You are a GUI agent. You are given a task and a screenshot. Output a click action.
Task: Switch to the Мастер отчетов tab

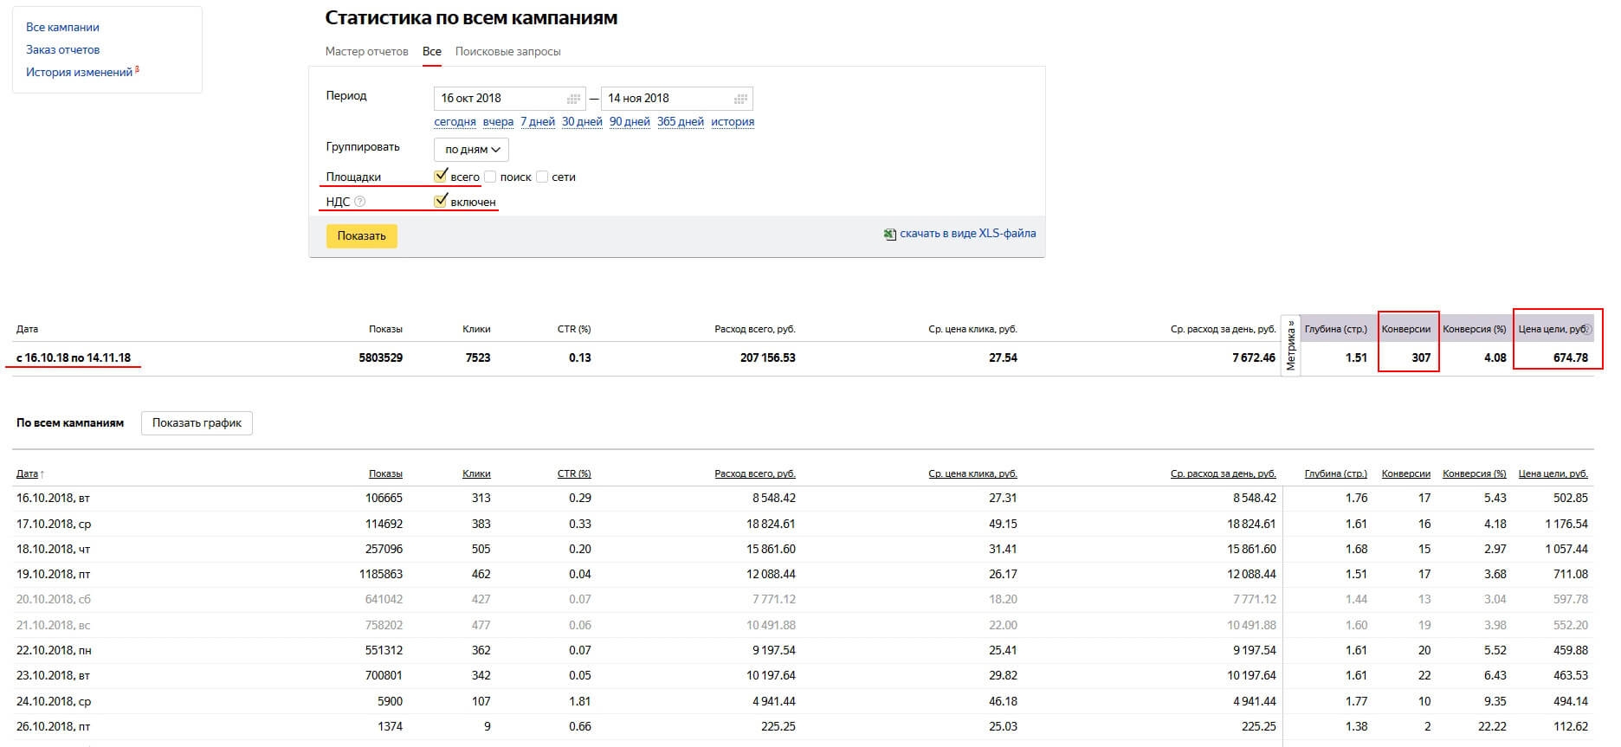click(x=366, y=51)
